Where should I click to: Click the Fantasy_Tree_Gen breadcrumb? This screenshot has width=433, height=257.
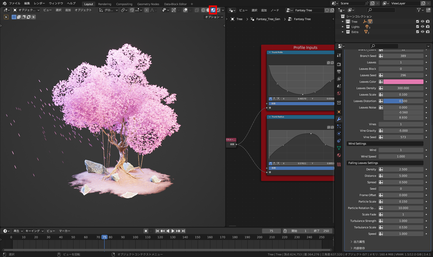coord(268,19)
